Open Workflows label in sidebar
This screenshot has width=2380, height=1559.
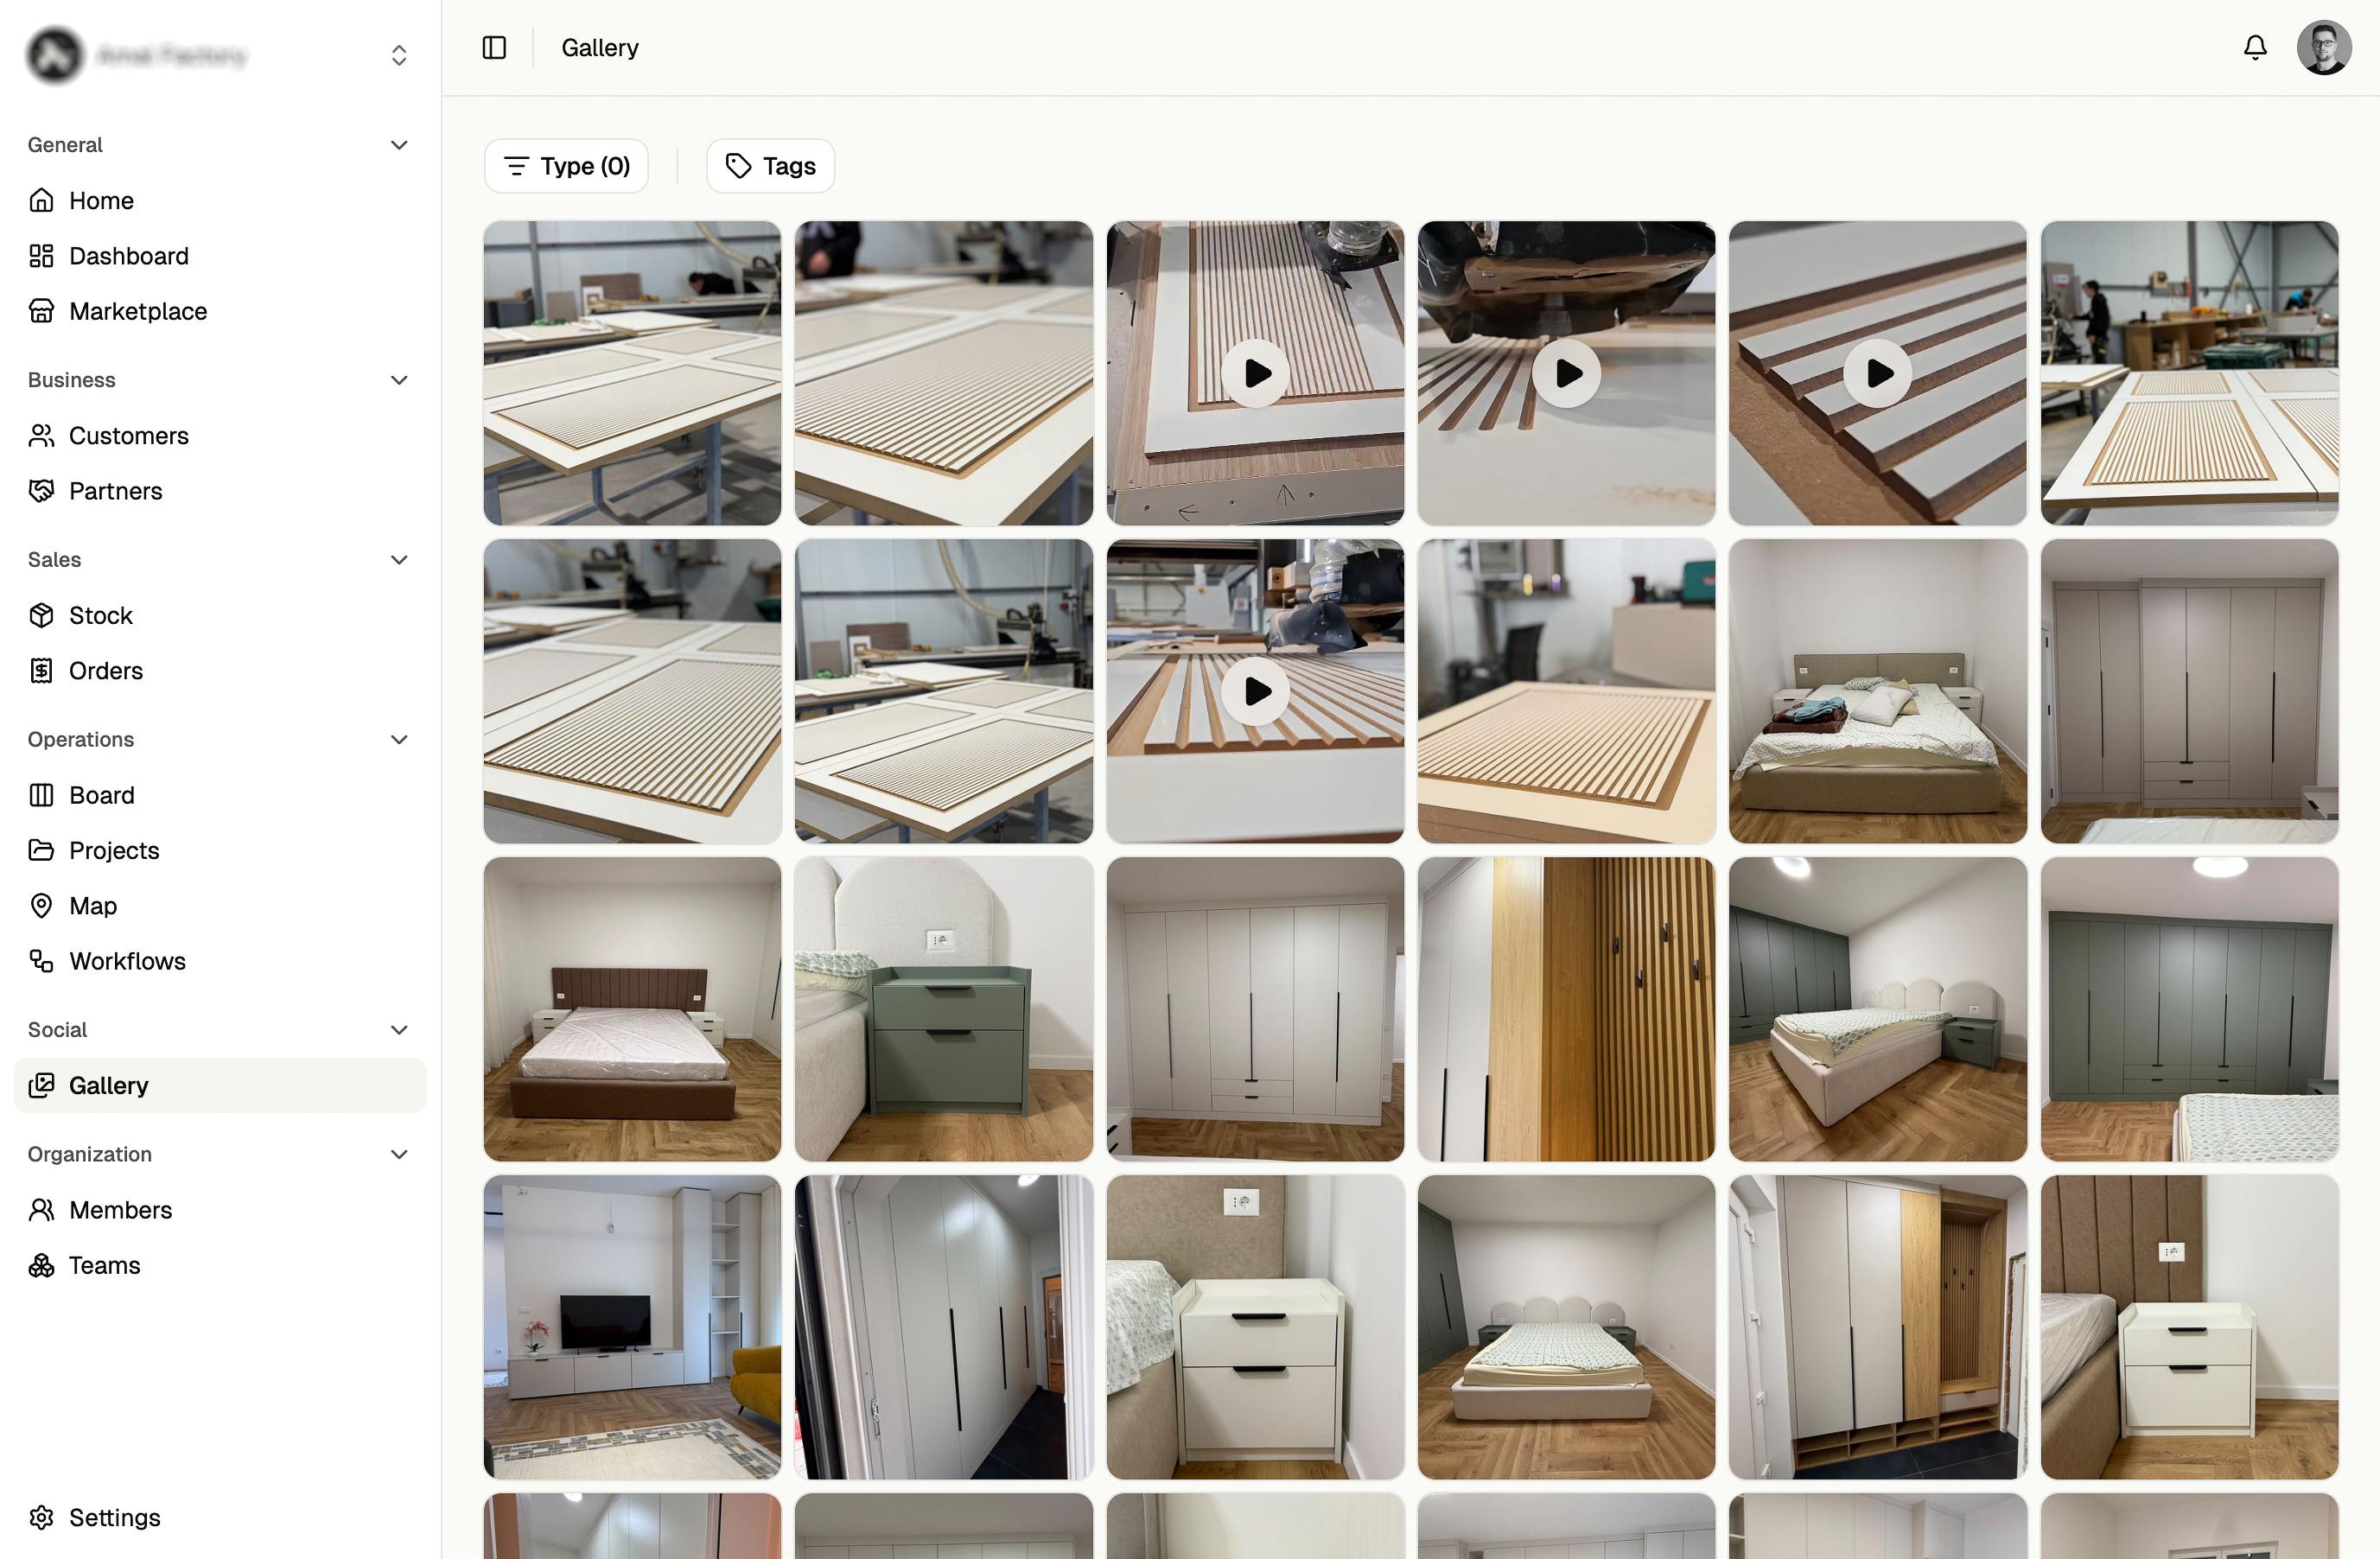click(x=128, y=961)
